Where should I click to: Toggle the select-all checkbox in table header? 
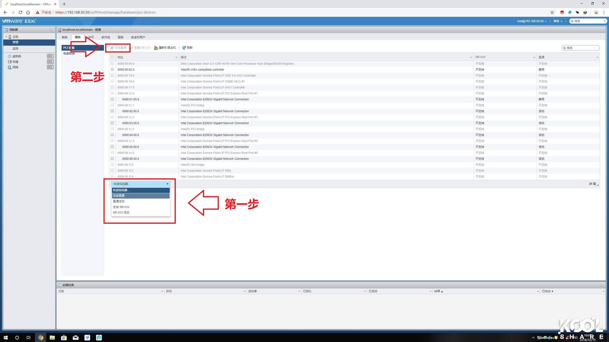112,57
